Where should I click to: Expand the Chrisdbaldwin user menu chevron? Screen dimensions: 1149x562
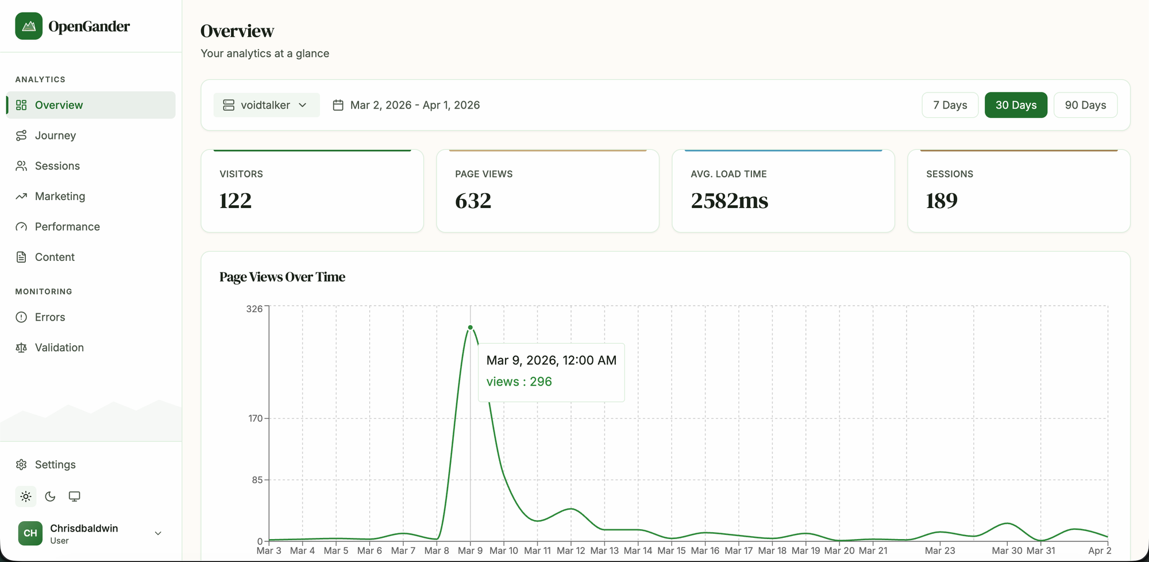tap(158, 533)
